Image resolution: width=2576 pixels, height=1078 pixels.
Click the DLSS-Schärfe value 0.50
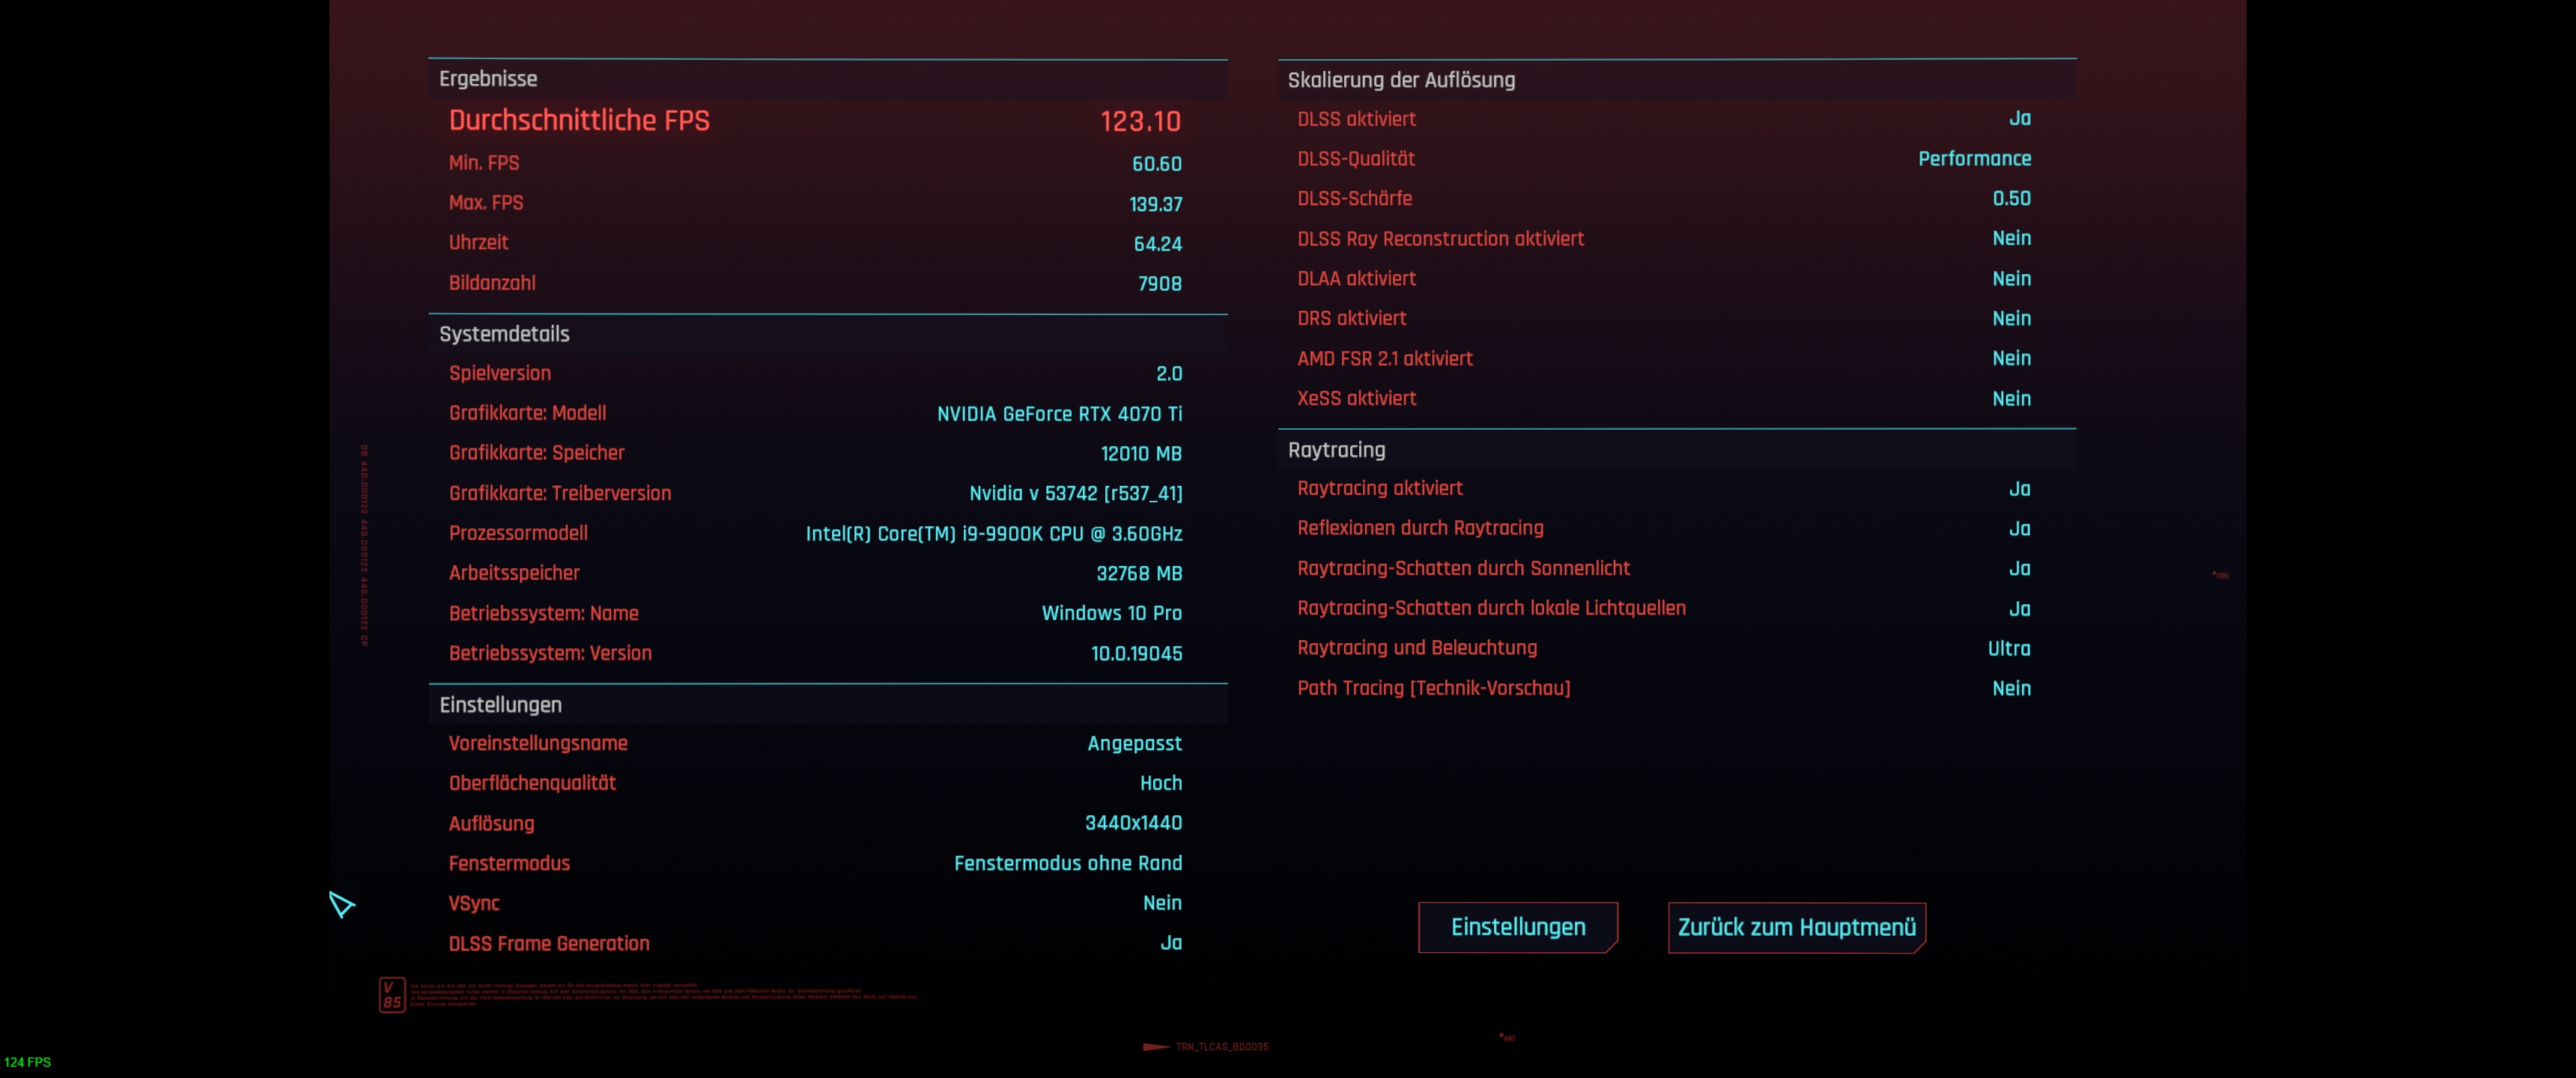coord(2010,198)
